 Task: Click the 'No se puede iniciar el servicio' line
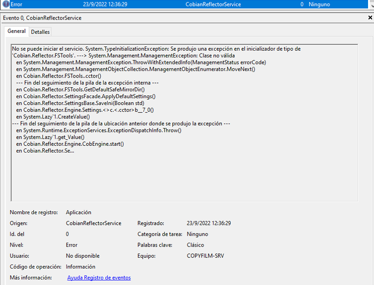click(x=156, y=49)
